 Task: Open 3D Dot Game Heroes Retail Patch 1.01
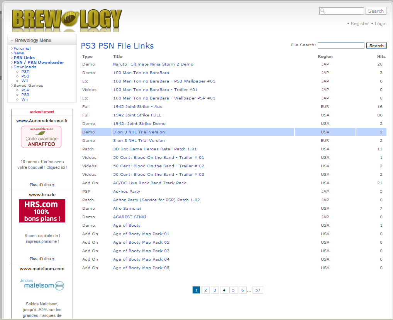click(155, 149)
